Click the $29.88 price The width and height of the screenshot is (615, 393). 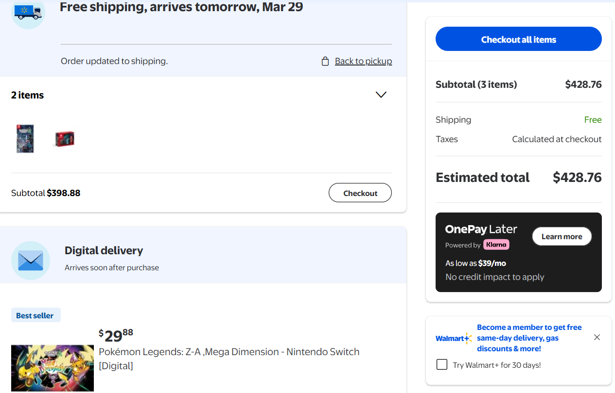tap(116, 334)
